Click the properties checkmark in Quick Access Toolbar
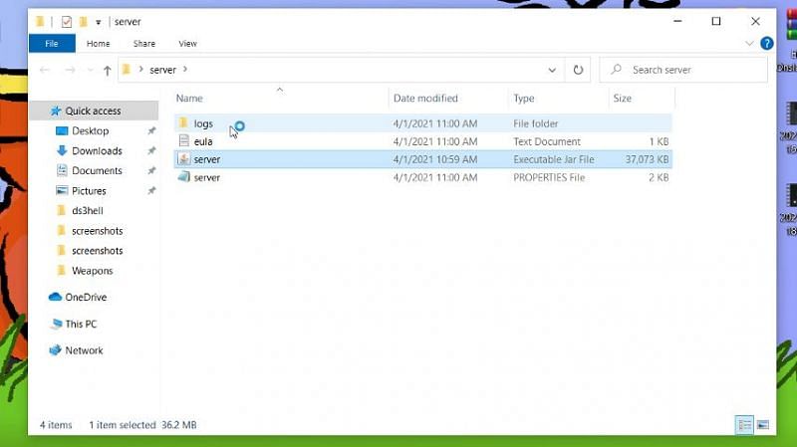 pos(66,22)
